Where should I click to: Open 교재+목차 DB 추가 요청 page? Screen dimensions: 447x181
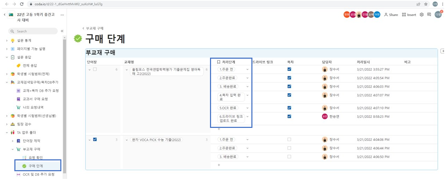41,90
